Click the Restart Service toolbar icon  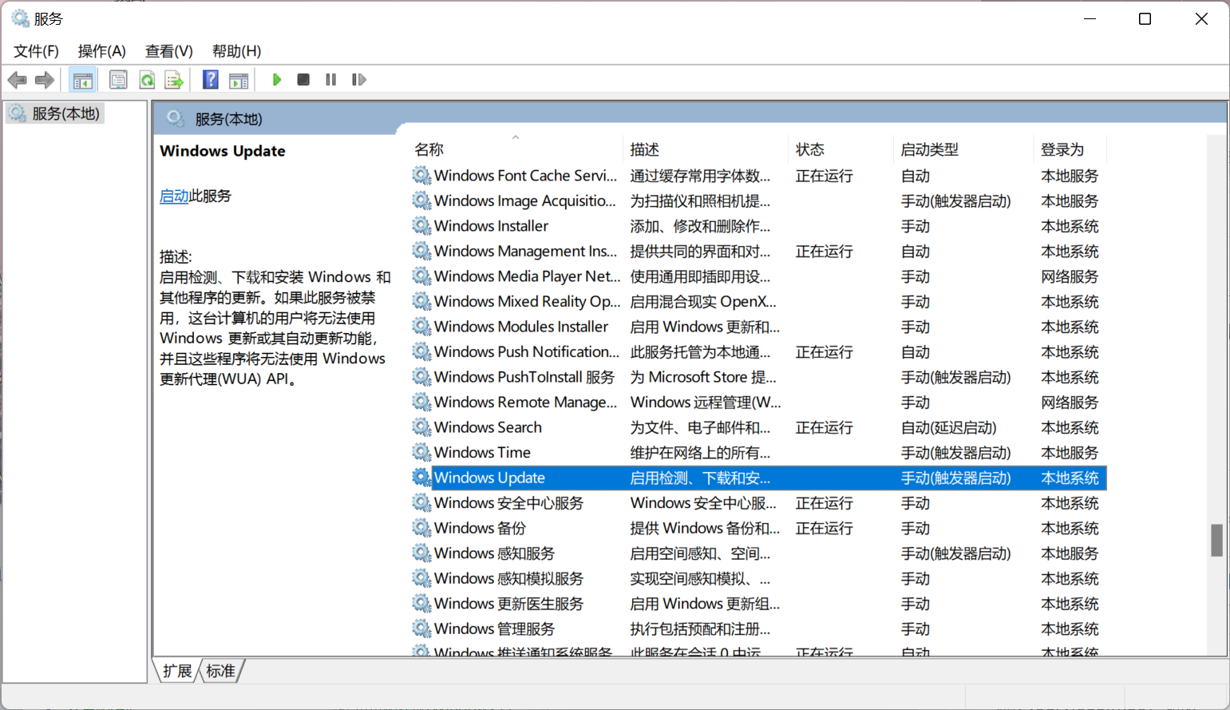pos(359,80)
